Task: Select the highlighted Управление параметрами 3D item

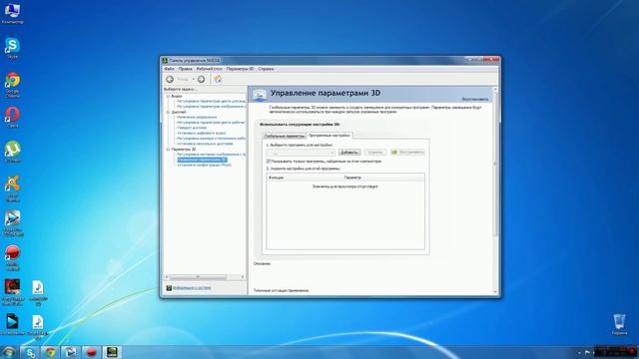Action: coord(202,160)
